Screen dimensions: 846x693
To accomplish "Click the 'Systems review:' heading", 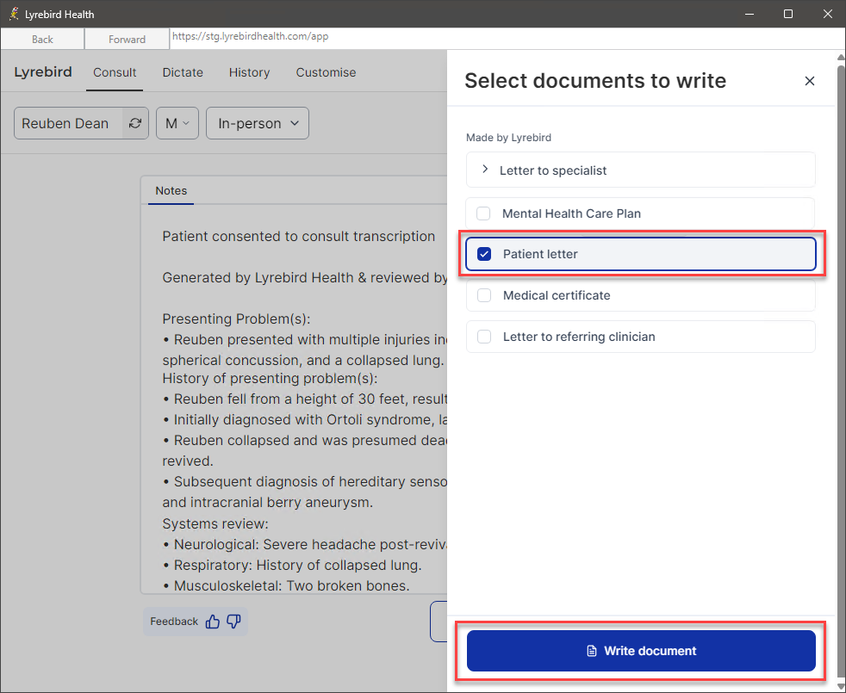I will [215, 523].
